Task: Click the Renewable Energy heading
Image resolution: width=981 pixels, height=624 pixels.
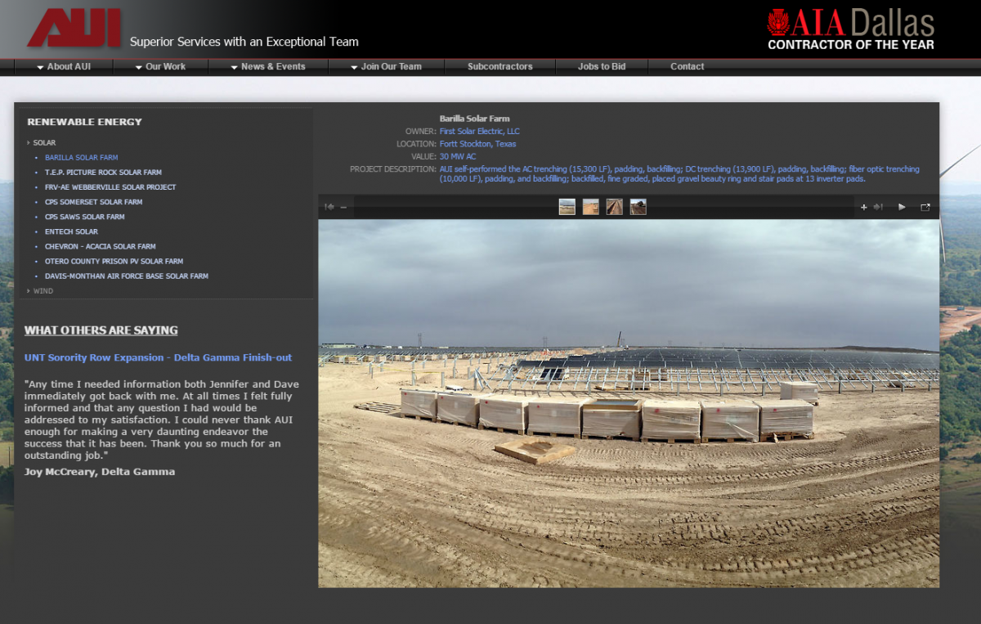Action: [x=84, y=122]
